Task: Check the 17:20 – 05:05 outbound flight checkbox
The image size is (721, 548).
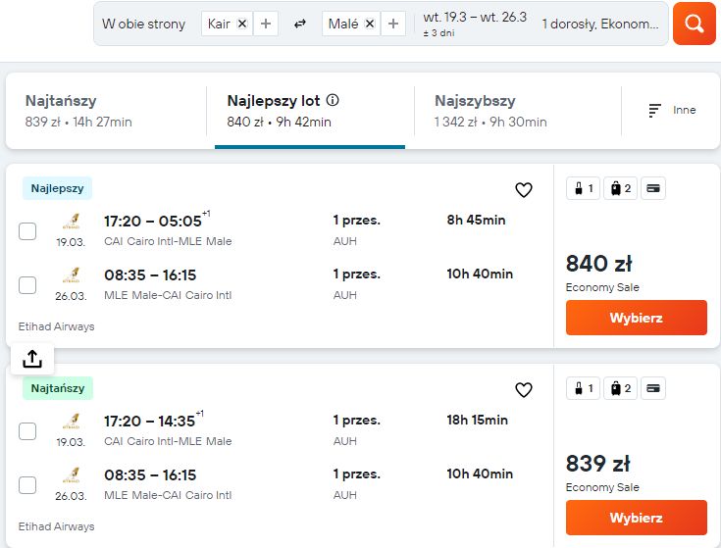Action: coord(27,231)
